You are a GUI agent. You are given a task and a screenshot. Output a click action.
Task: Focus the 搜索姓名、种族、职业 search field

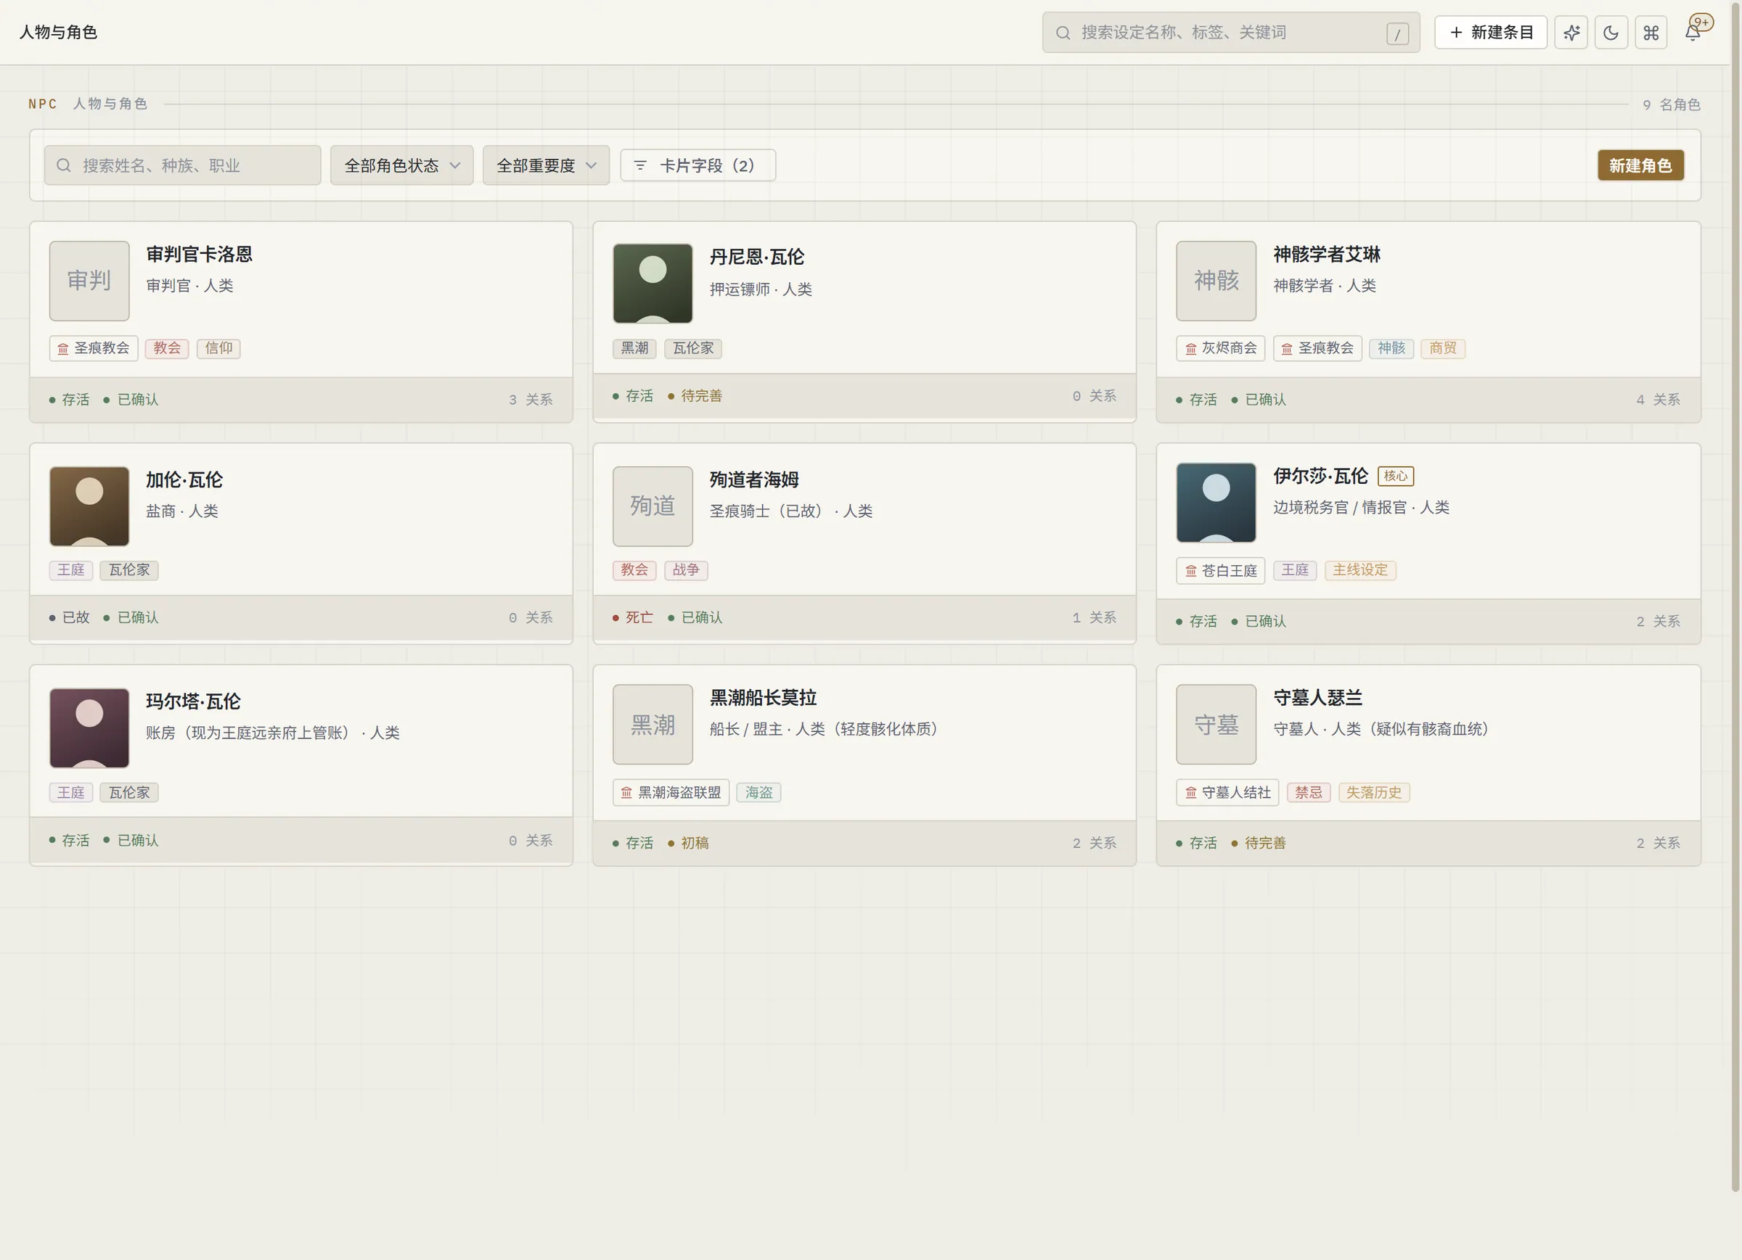pos(182,165)
